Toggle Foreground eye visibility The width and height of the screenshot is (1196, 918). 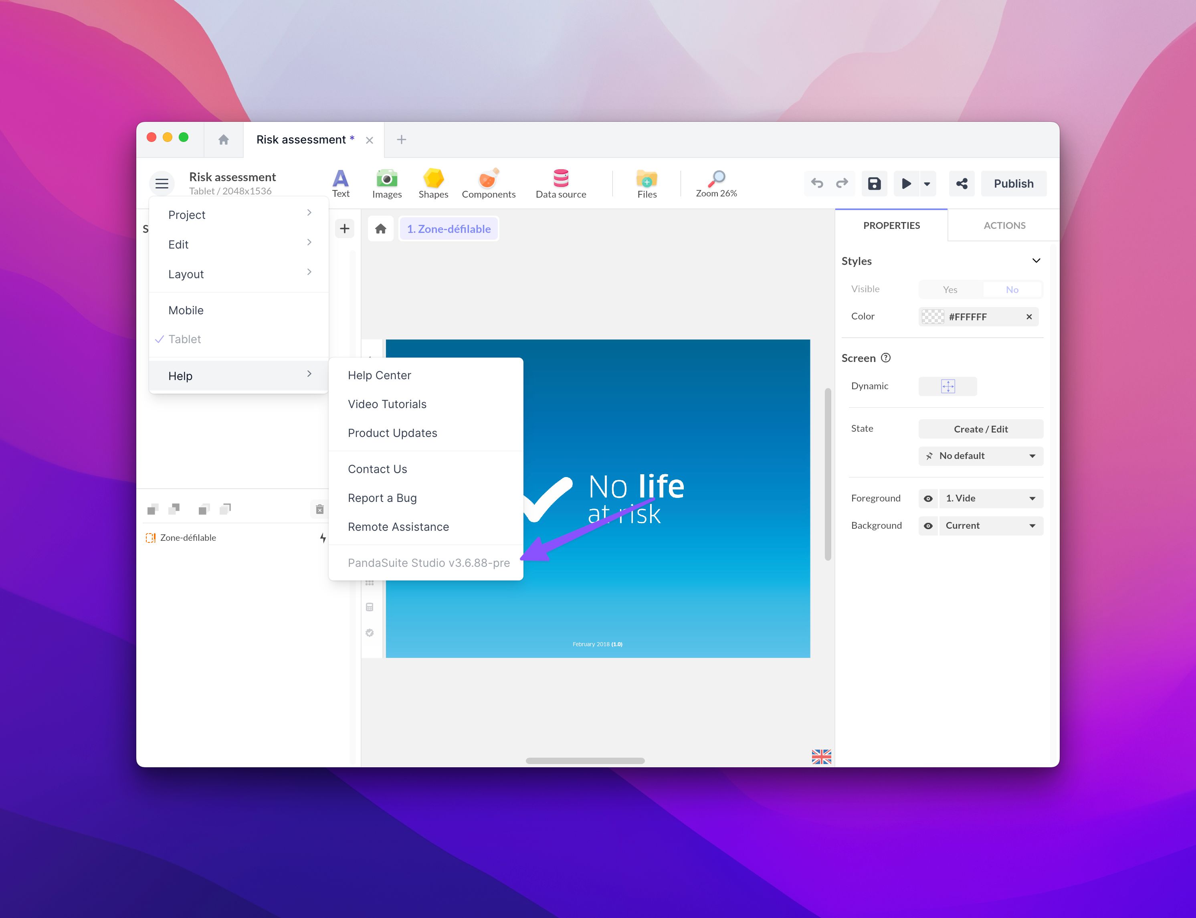928,498
